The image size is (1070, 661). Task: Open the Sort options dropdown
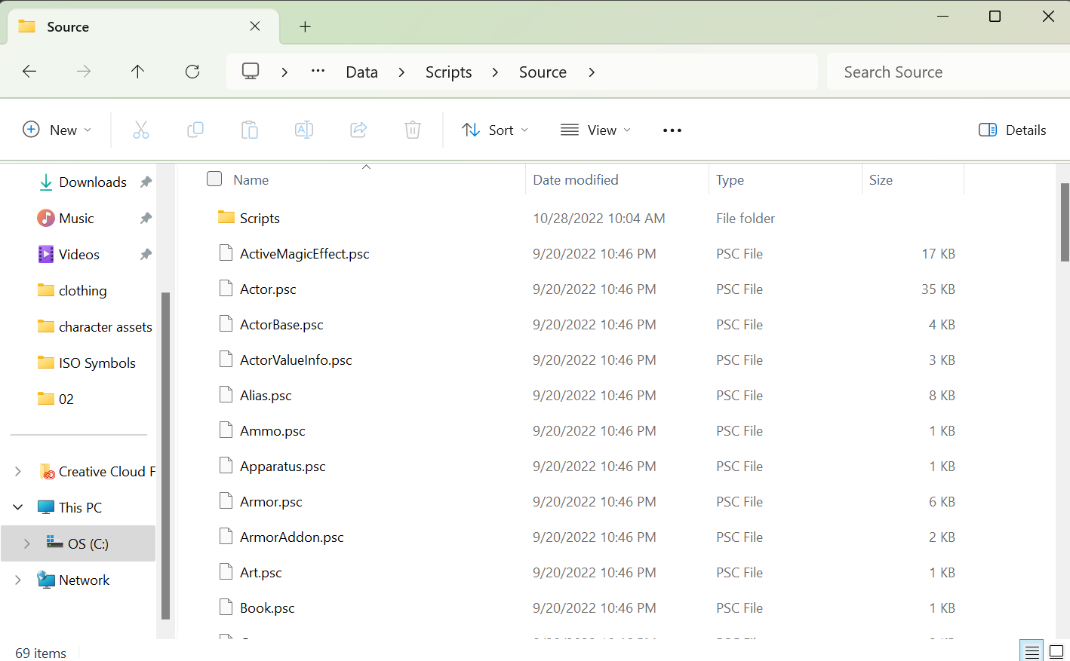[x=494, y=130]
